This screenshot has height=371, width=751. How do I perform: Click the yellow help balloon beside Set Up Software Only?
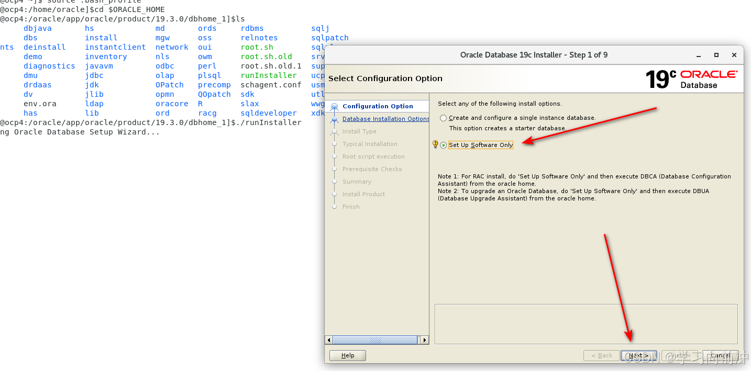click(x=435, y=145)
